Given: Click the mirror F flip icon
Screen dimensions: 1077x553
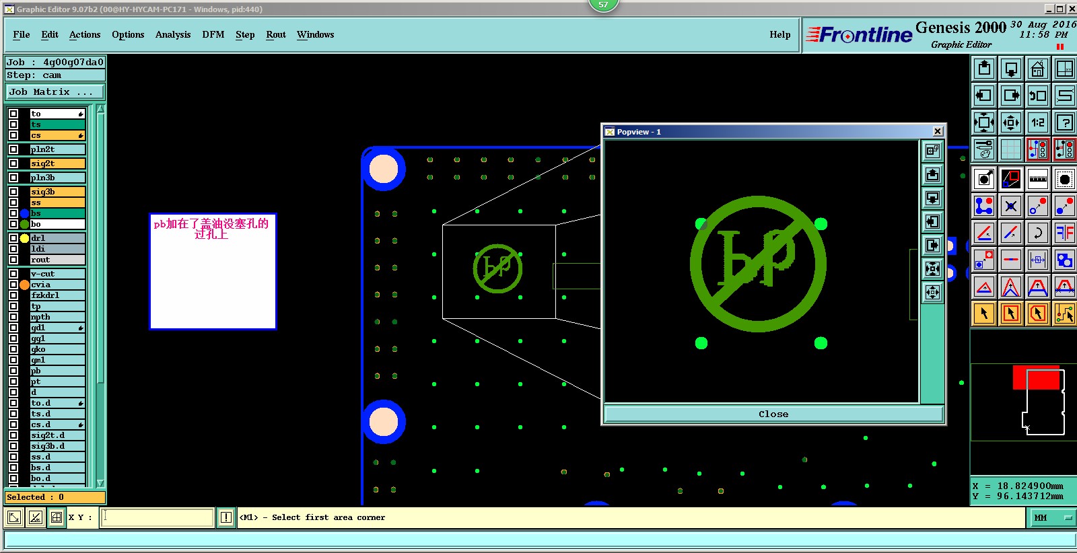Looking at the screenshot, I should [x=1065, y=233].
